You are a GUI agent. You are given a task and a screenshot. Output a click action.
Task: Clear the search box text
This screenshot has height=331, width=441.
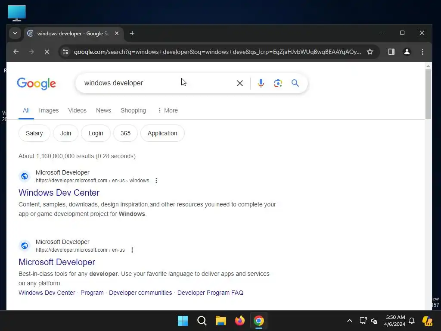239,83
